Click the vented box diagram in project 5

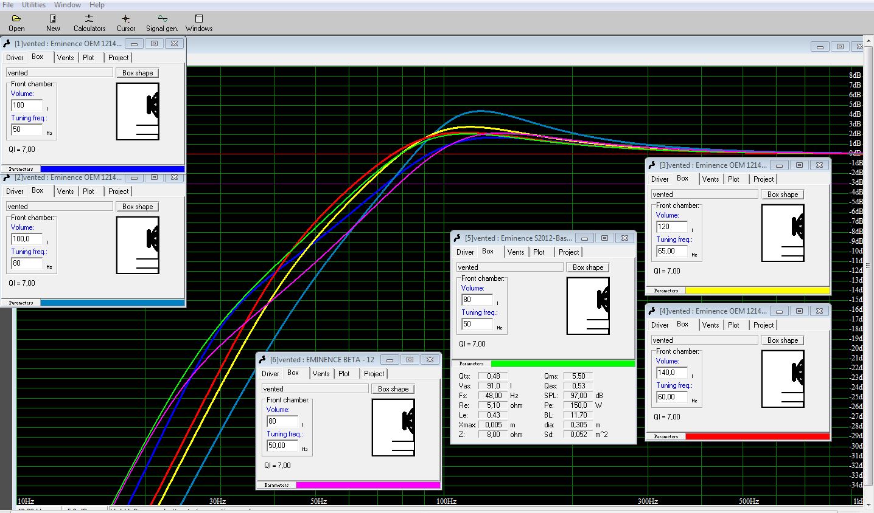[x=587, y=306]
